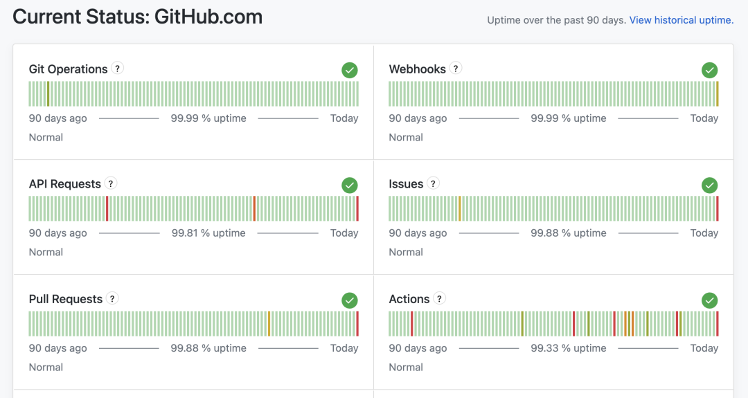The height and width of the screenshot is (398, 748).
Task: Click the middle orange-red bar in API Requests timeline
Action: coord(254,209)
